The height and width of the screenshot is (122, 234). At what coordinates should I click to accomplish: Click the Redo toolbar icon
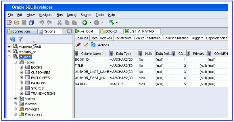(49, 22)
